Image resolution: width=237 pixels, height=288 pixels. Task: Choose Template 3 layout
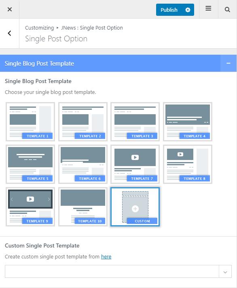point(135,122)
